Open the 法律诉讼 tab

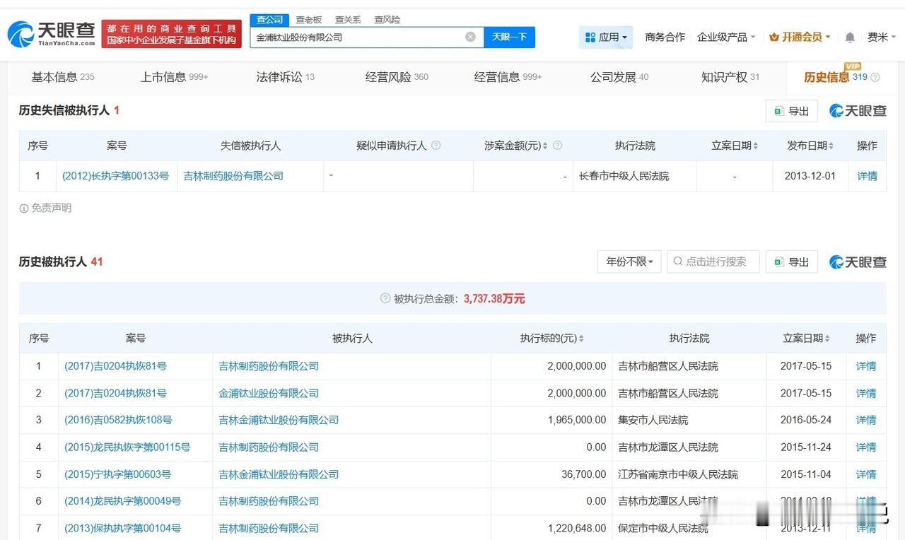(x=285, y=77)
